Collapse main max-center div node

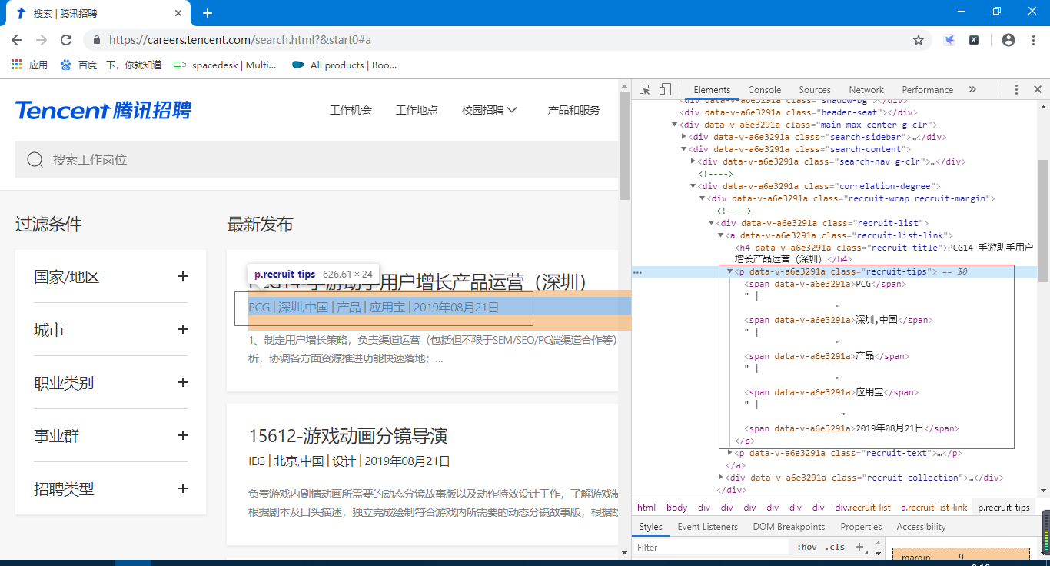point(675,125)
